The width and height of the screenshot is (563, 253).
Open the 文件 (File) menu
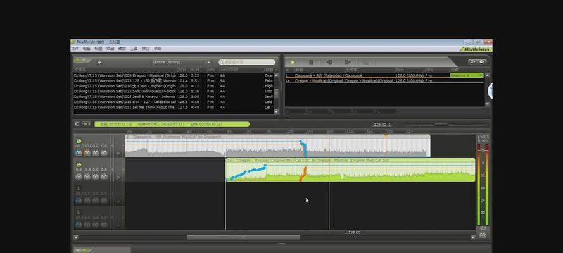[74, 49]
